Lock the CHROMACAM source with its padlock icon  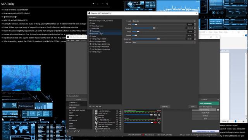(120, 111)
